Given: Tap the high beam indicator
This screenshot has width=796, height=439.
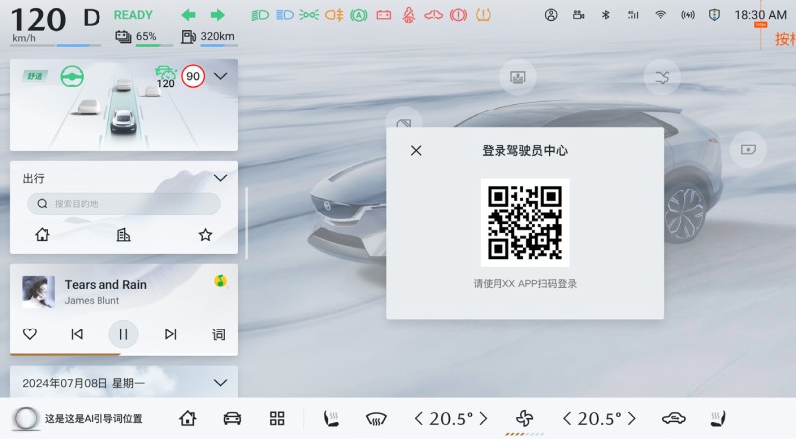Looking at the screenshot, I should tap(285, 15).
